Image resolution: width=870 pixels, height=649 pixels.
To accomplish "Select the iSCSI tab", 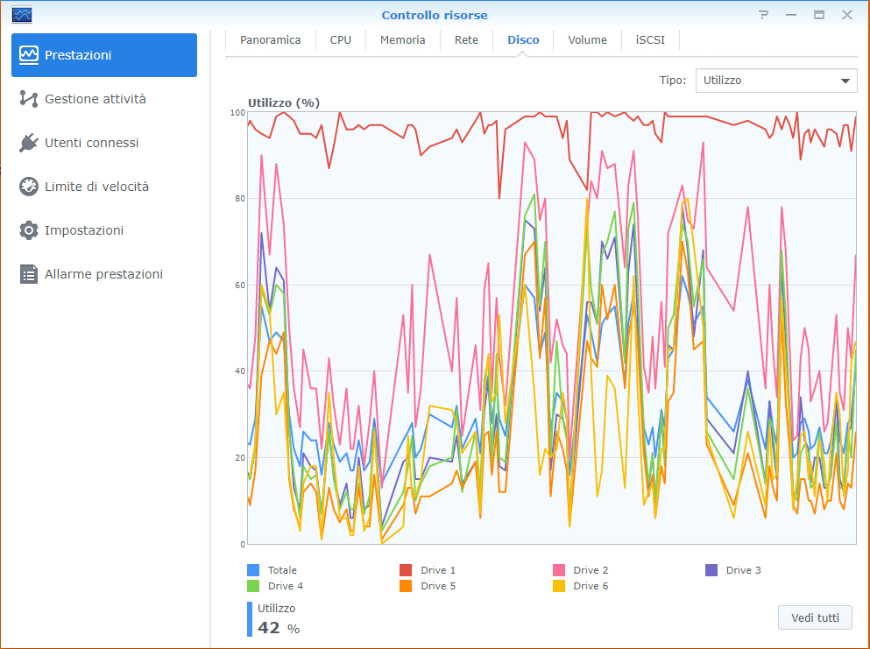I will [650, 40].
